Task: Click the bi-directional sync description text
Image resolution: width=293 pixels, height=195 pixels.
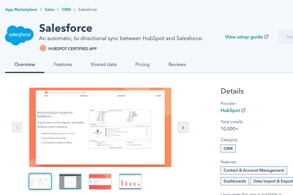Action: (121, 38)
